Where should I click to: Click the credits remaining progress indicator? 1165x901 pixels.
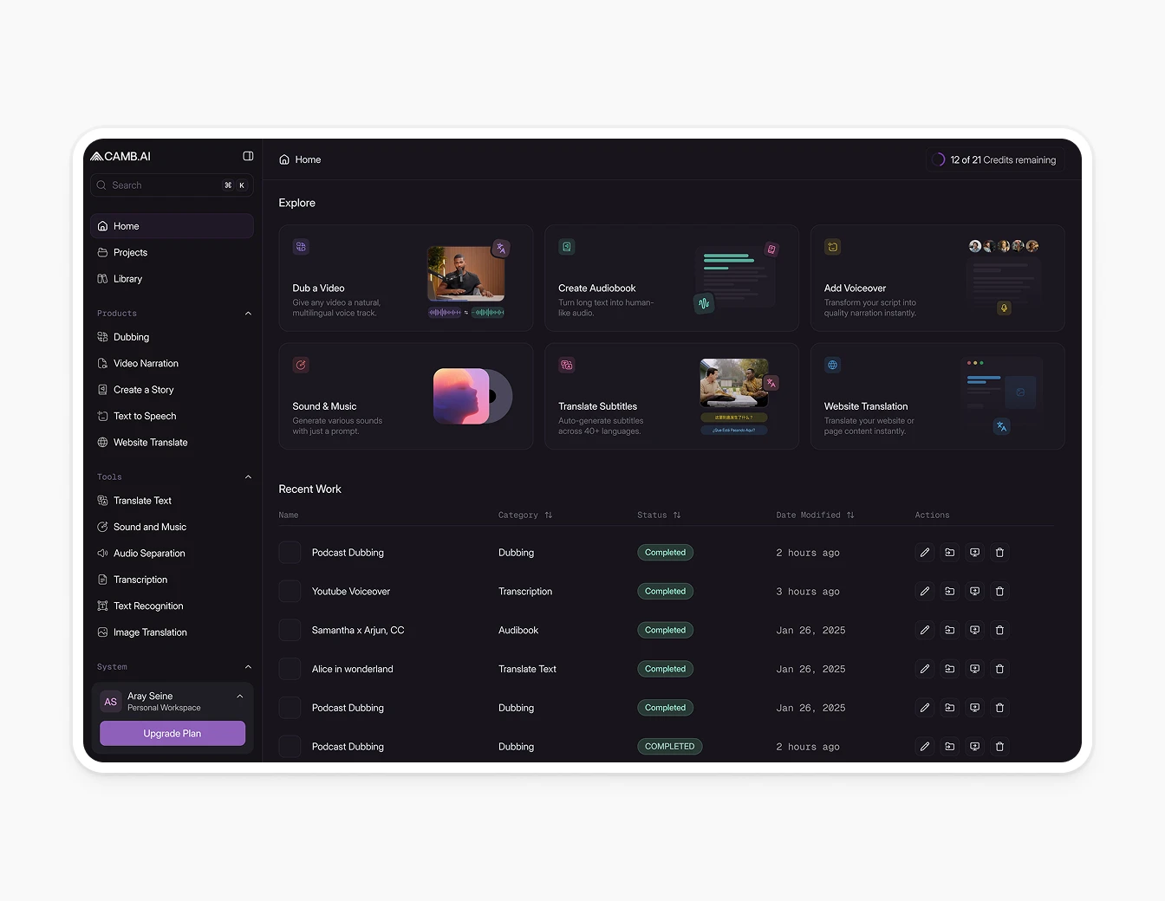(x=938, y=159)
